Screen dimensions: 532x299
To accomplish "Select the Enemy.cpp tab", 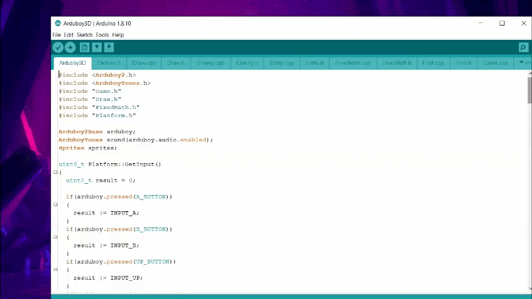I will click(x=210, y=63).
